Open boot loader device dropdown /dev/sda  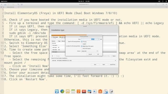(84, 61)
